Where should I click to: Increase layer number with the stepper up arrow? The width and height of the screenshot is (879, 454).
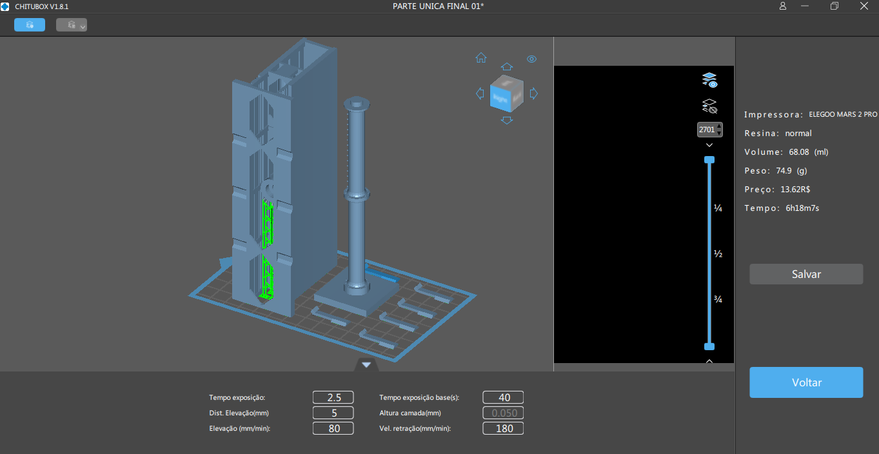coord(719,126)
